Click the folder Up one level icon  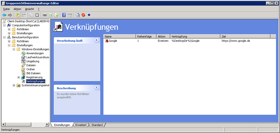point(18,15)
